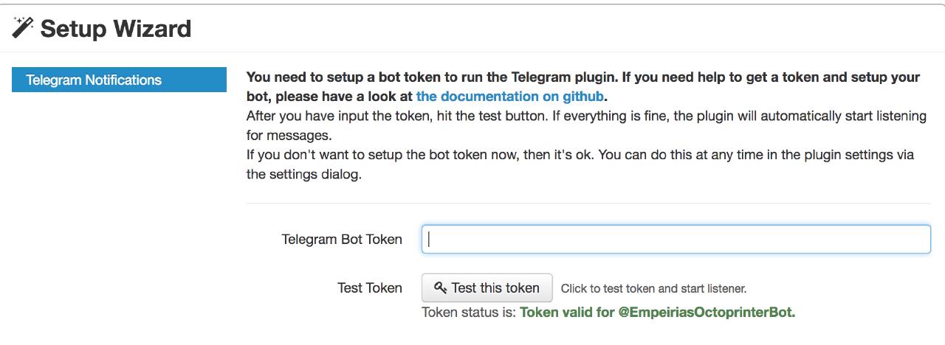Open the documentation on github link
The image size is (945, 345).
(509, 97)
